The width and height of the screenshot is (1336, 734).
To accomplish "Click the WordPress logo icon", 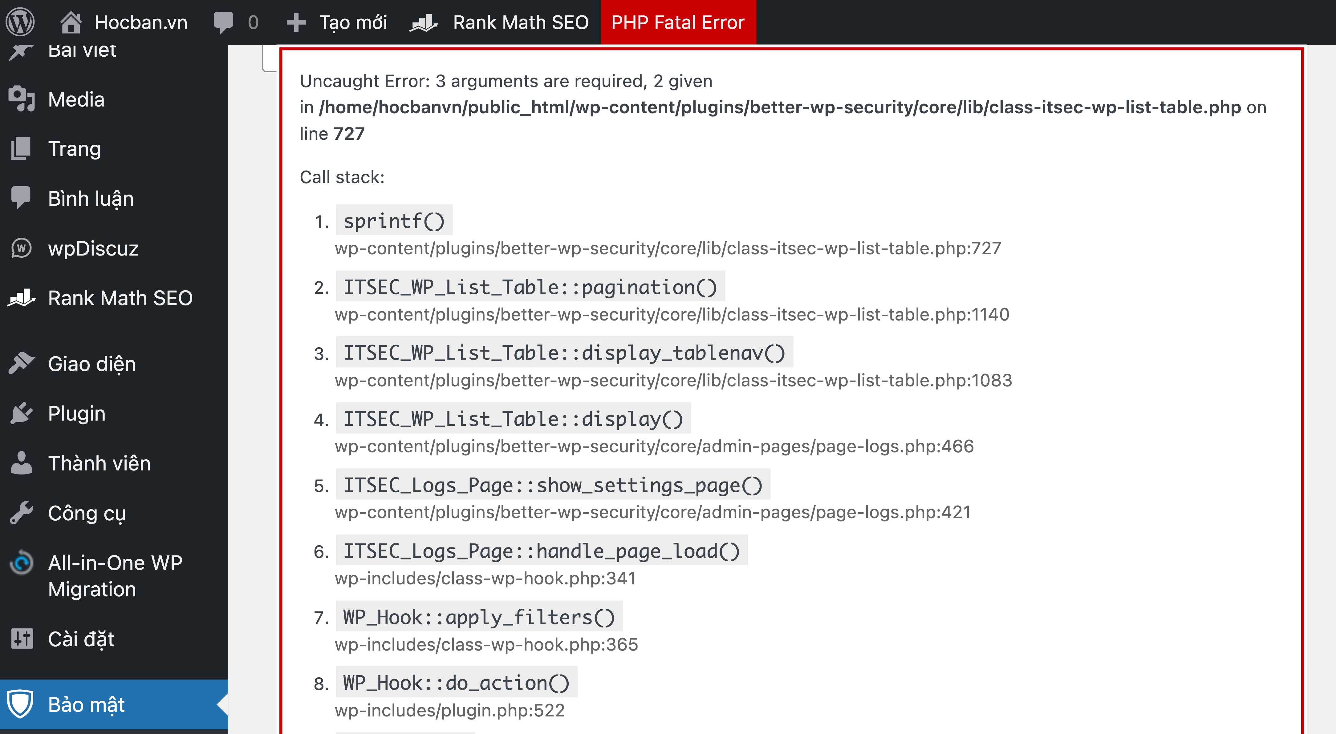I will click(x=21, y=21).
